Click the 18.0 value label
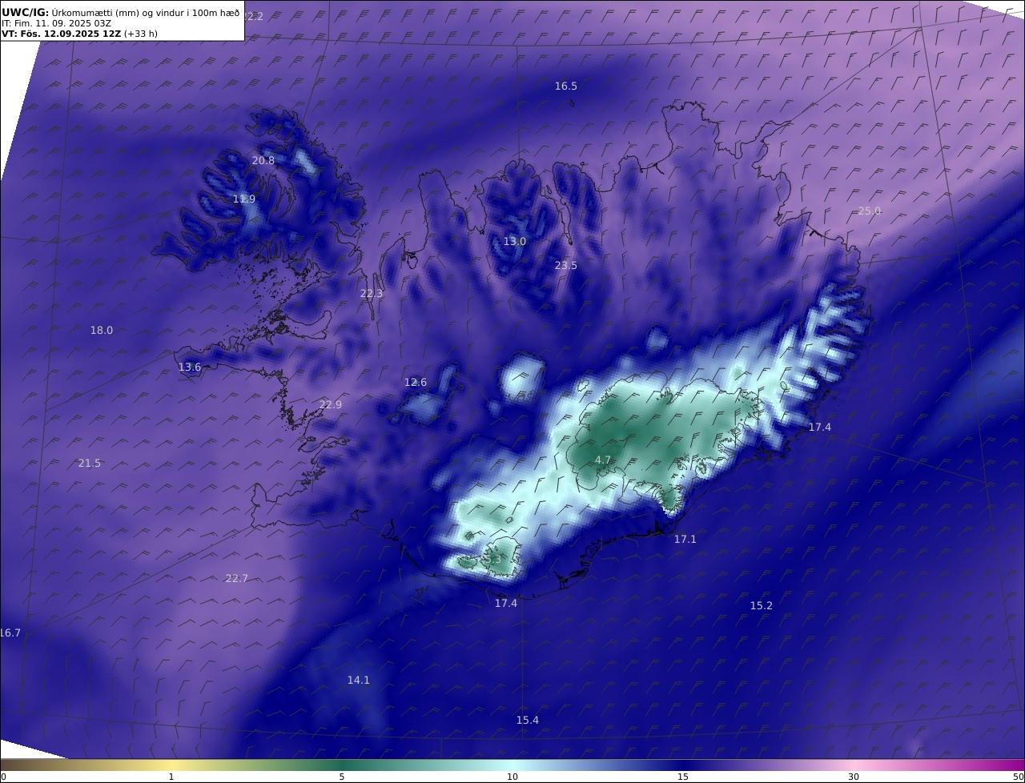Image resolution: width=1025 pixels, height=783 pixels. coord(102,330)
